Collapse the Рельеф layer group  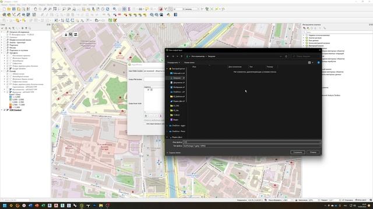[2, 71]
